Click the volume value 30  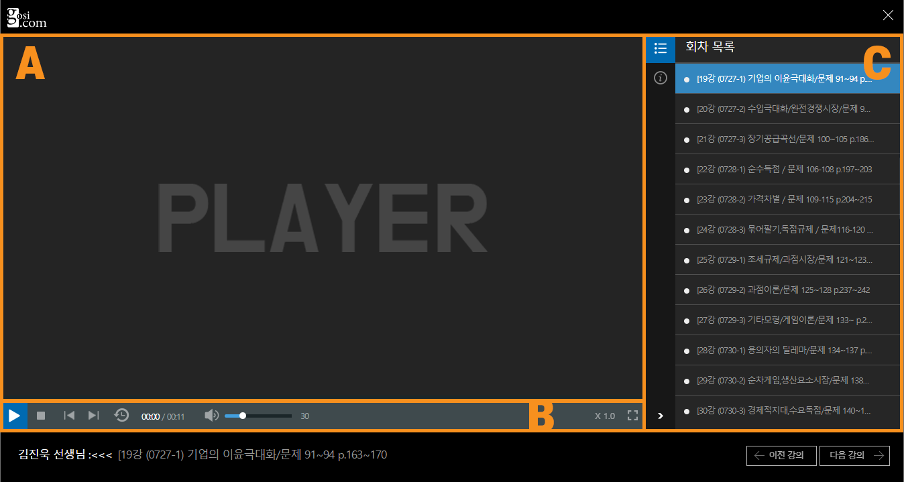tap(304, 416)
